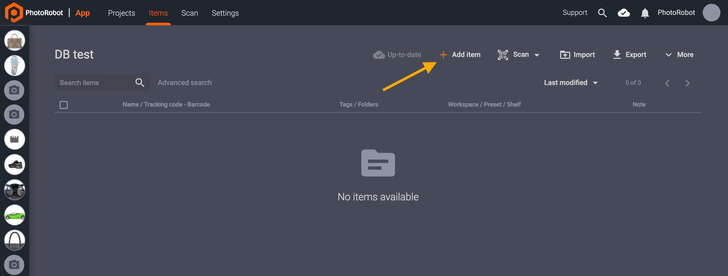Navigate to Settings tab
This screenshot has width=728, height=276.
tap(225, 13)
